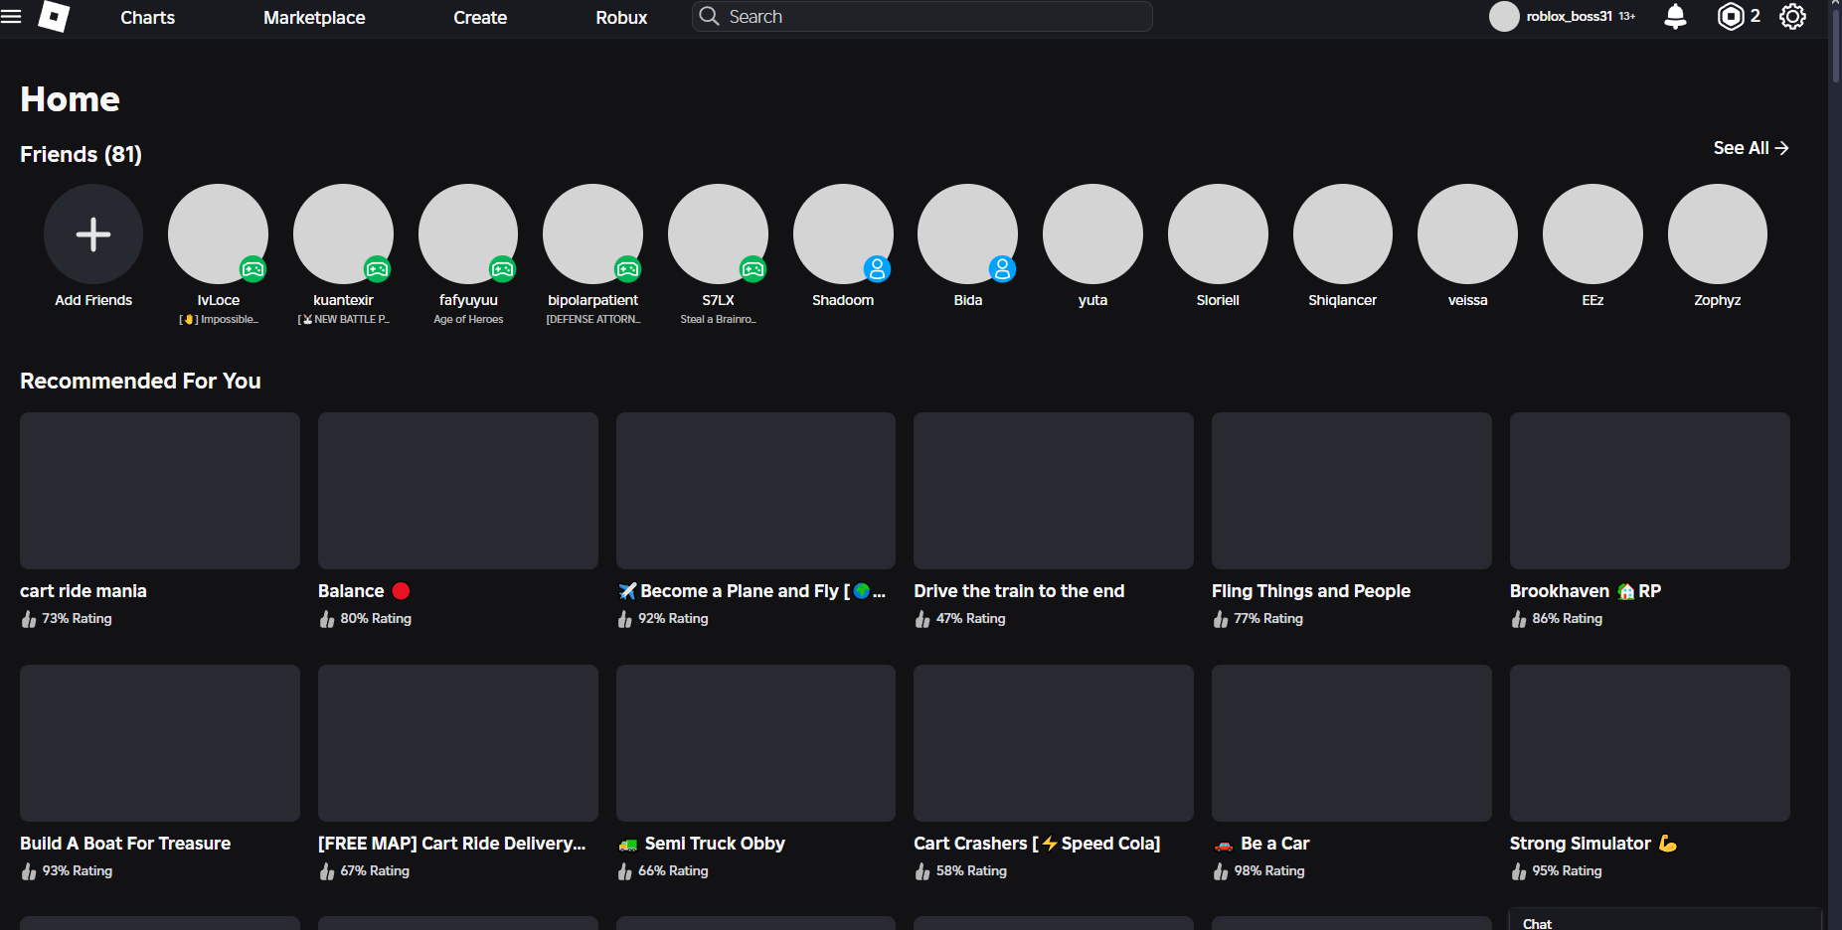Viewport: 1842px width, 930px height.
Task: Click the Roblox logo icon
Action: [x=54, y=17]
